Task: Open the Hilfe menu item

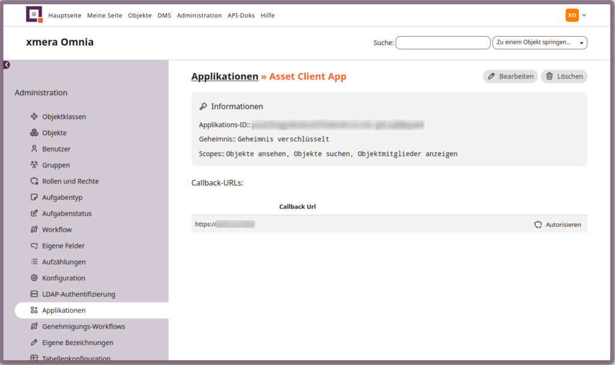Action: point(267,15)
